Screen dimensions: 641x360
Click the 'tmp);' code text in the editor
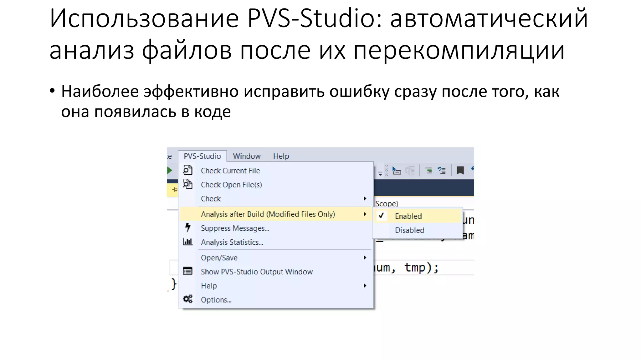[421, 268]
